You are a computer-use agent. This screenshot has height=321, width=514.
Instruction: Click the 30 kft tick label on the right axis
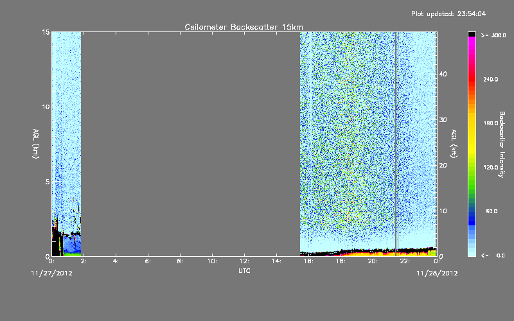pos(443,119)
